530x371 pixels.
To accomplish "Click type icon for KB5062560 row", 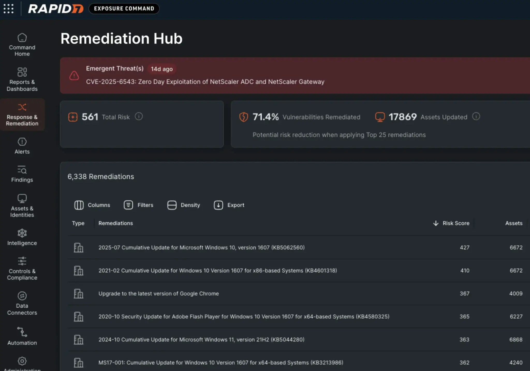I will [78, 248].
